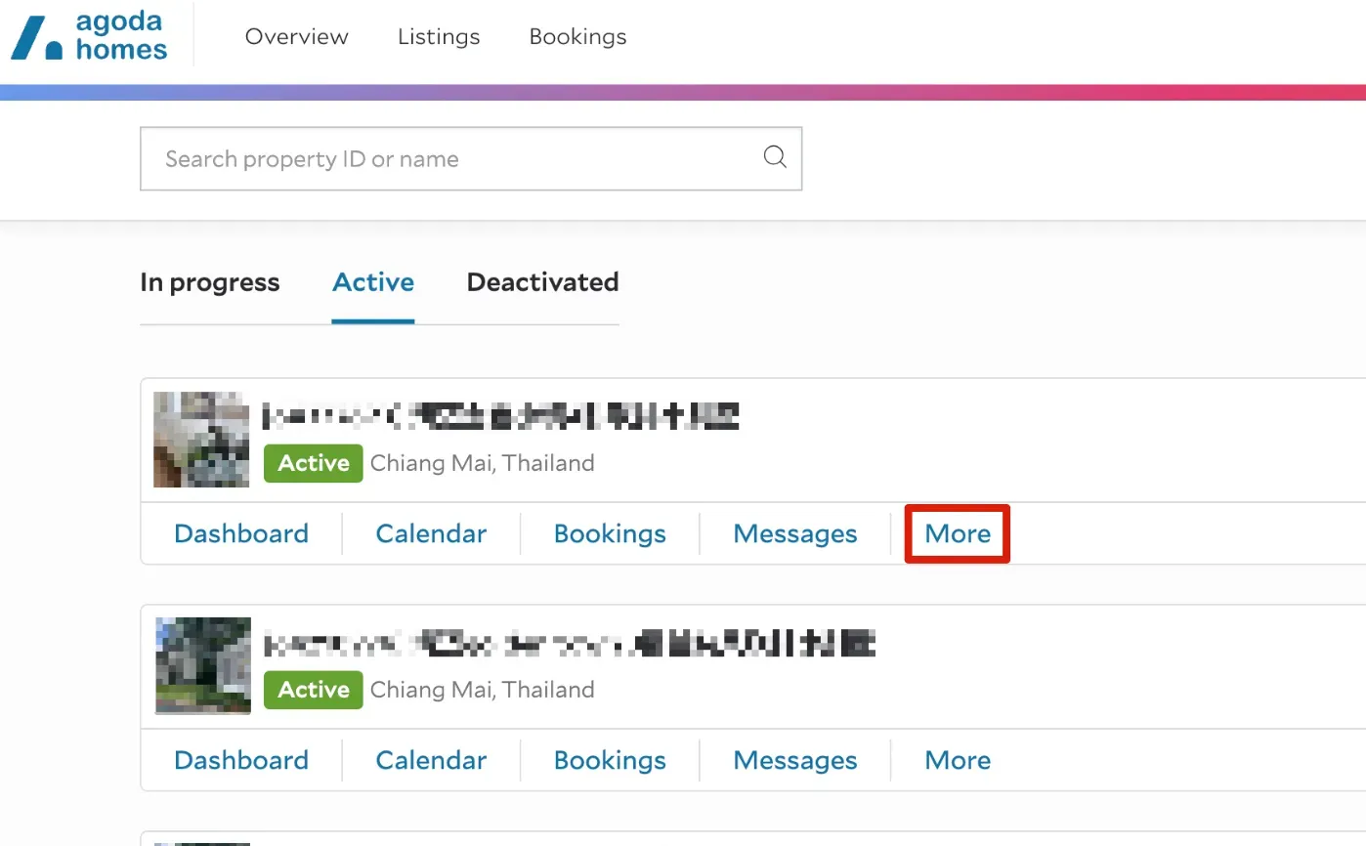Viewport: 1366px width, 846px height.
Task: Open Dashboard for the first listing
Action: pyautogui.click(x=241, y=533)
